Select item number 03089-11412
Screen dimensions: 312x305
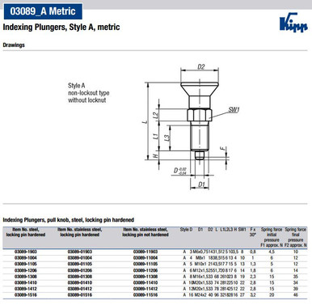[x=145, y=289]
